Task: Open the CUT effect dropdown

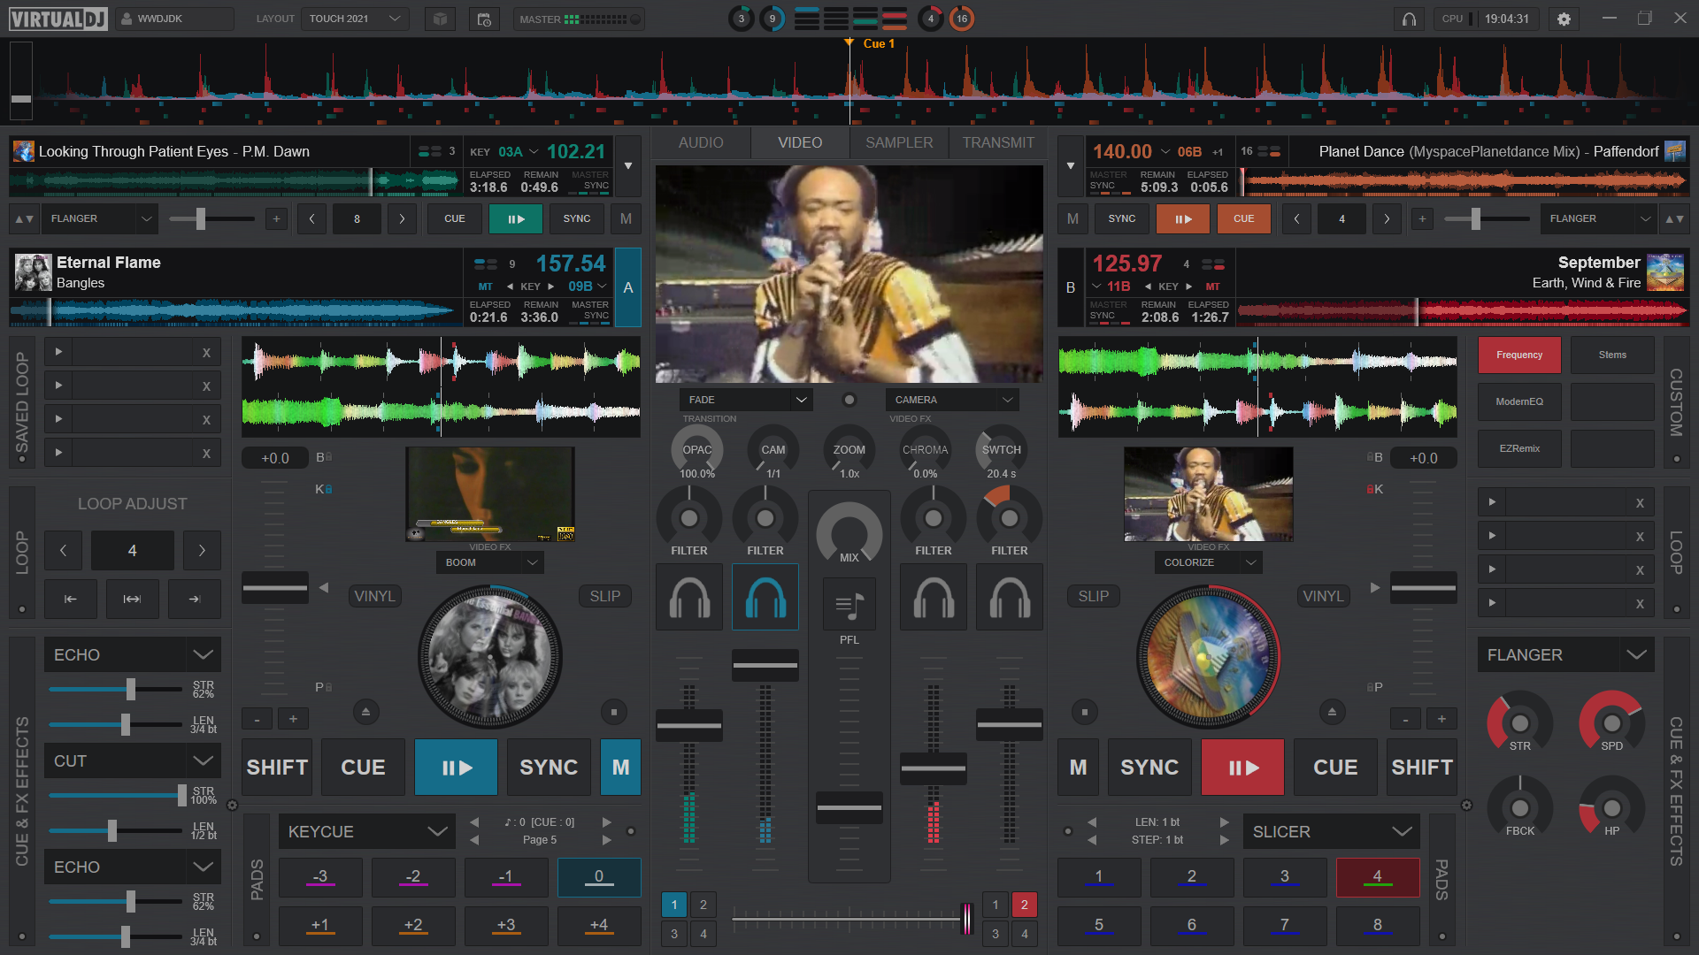Action: [x=133, y=761]
